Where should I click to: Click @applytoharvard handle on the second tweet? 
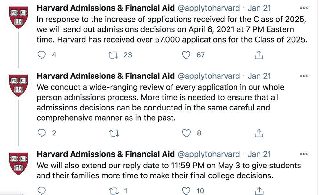pos(208,76)
